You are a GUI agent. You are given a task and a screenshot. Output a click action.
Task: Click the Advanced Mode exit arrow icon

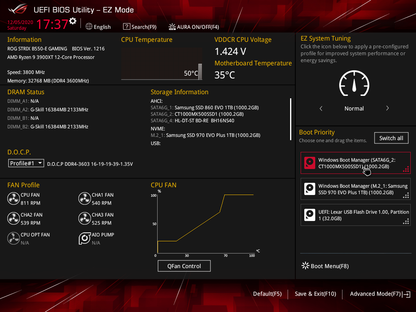point(406,294)
